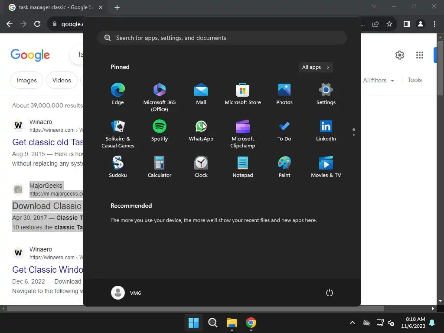The width and height of the screenshot is (444, 333).
Task: Open taskbar Search
Action: (x=212, y=323)
